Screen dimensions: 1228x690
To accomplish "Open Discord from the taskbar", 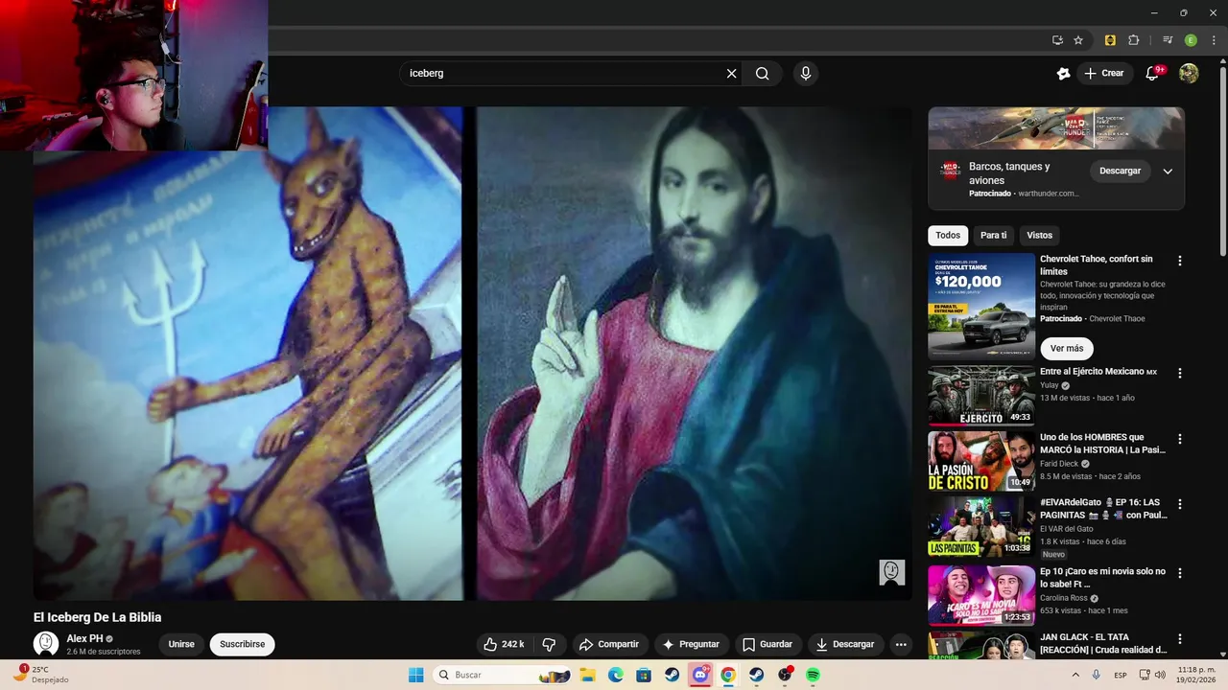I will [700, 675].
